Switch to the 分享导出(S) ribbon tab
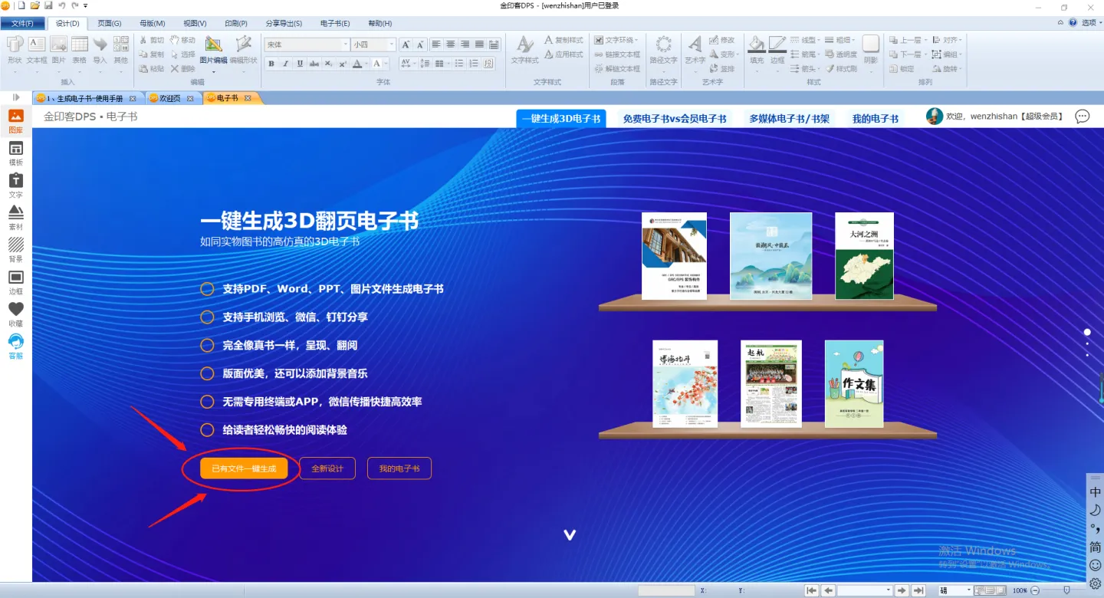Image resolution: width=1104 pixels, height=598 pixels. point(284,23)
